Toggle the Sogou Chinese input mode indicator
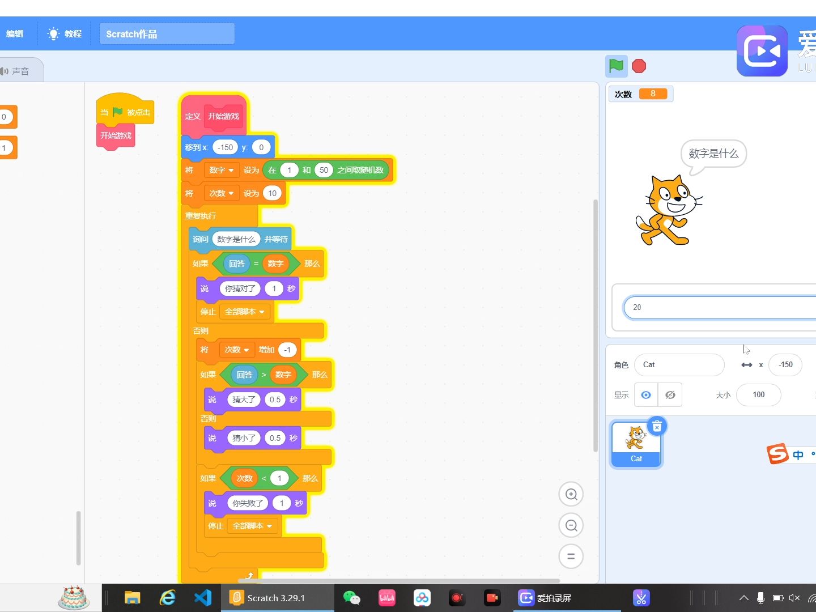 tap(798, 455)
